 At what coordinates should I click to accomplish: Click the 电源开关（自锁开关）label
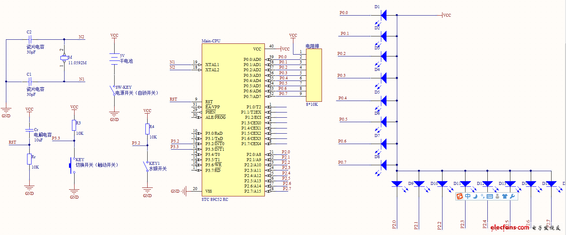pos(136,93)
